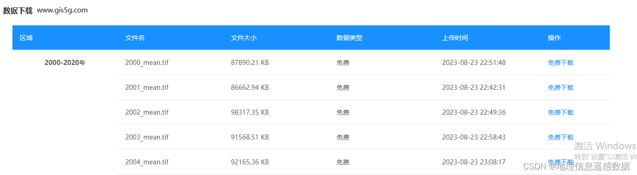
Task: Click the 上传时间 column header
Action: (x=455, y=38)
